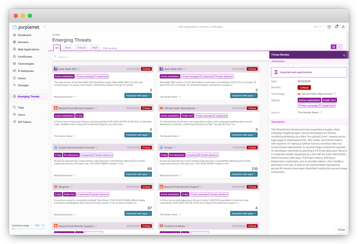Open the help question-mark icon
Viewport: 358px width, 244px height.
tap(329, 27)
